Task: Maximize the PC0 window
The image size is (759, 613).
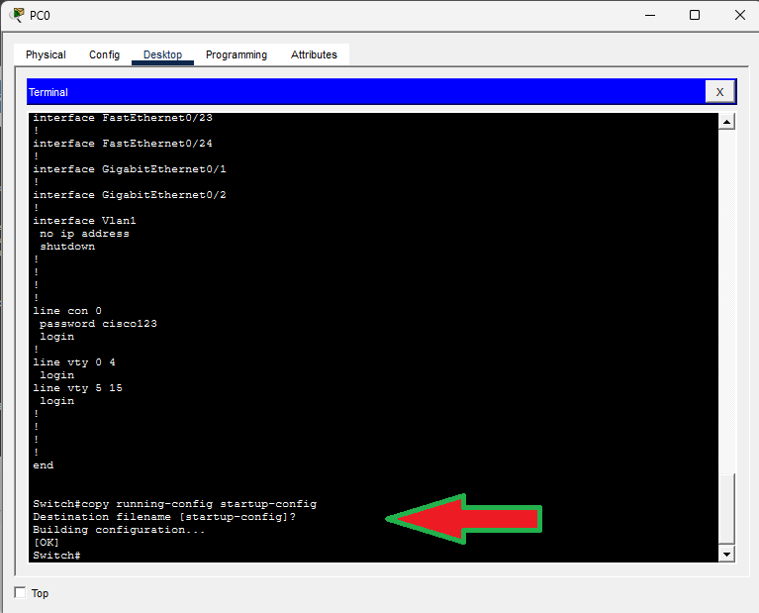Action: [x=695, y=15]
